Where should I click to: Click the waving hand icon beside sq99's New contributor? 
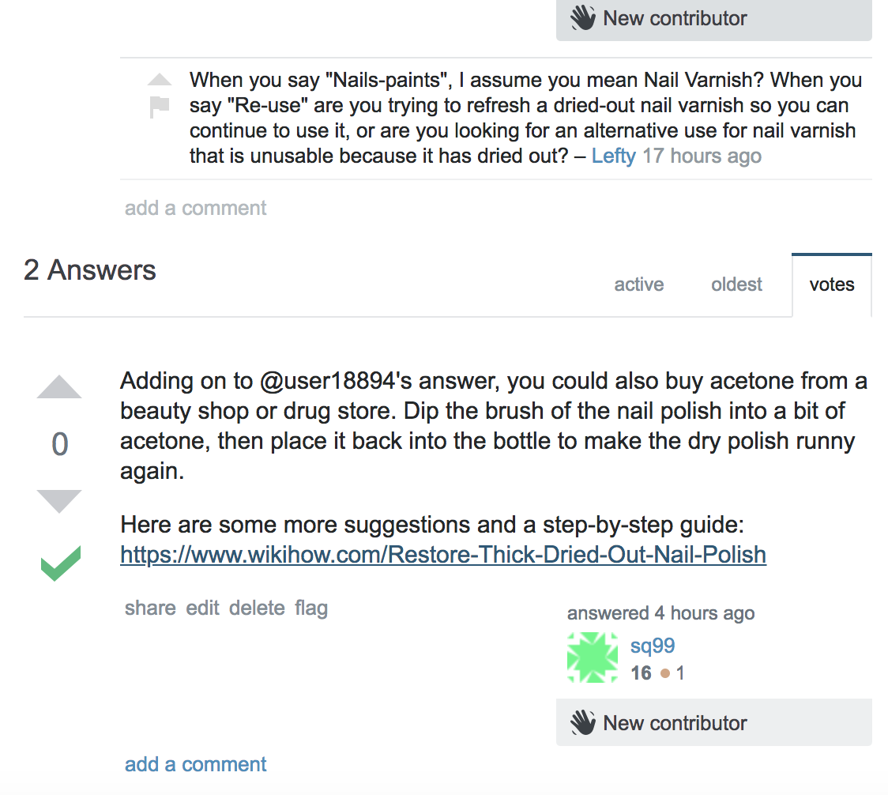tap(583, 722)
